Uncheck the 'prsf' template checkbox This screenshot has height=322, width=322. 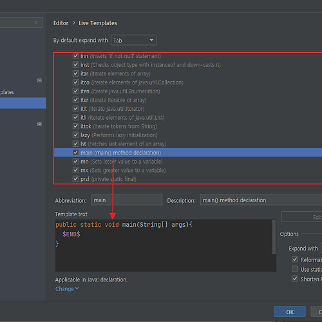click(75, 179)
